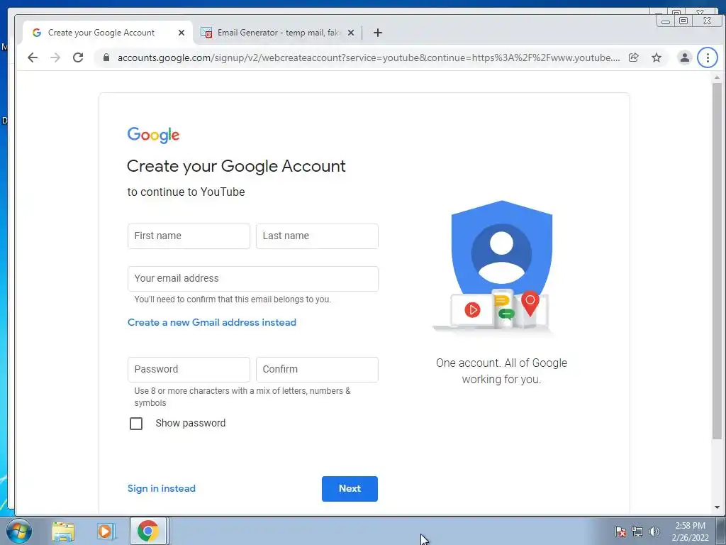Image resolution: width=726 pixels, height=545 pixels.
Task: Click the blue Next button
Action: tap(350, 488)
